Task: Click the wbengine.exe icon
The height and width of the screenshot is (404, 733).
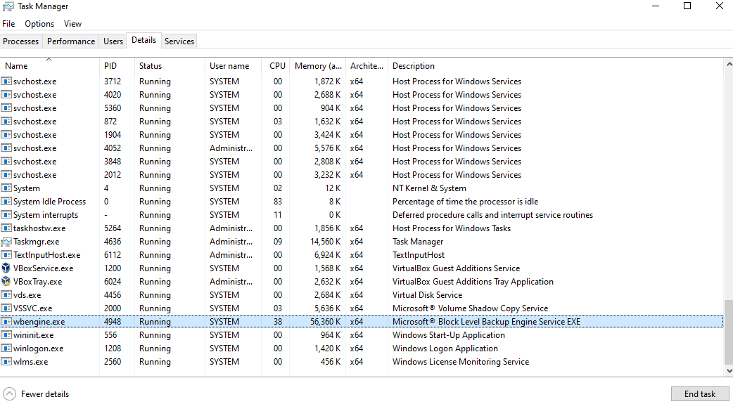Action: (6, 322)
